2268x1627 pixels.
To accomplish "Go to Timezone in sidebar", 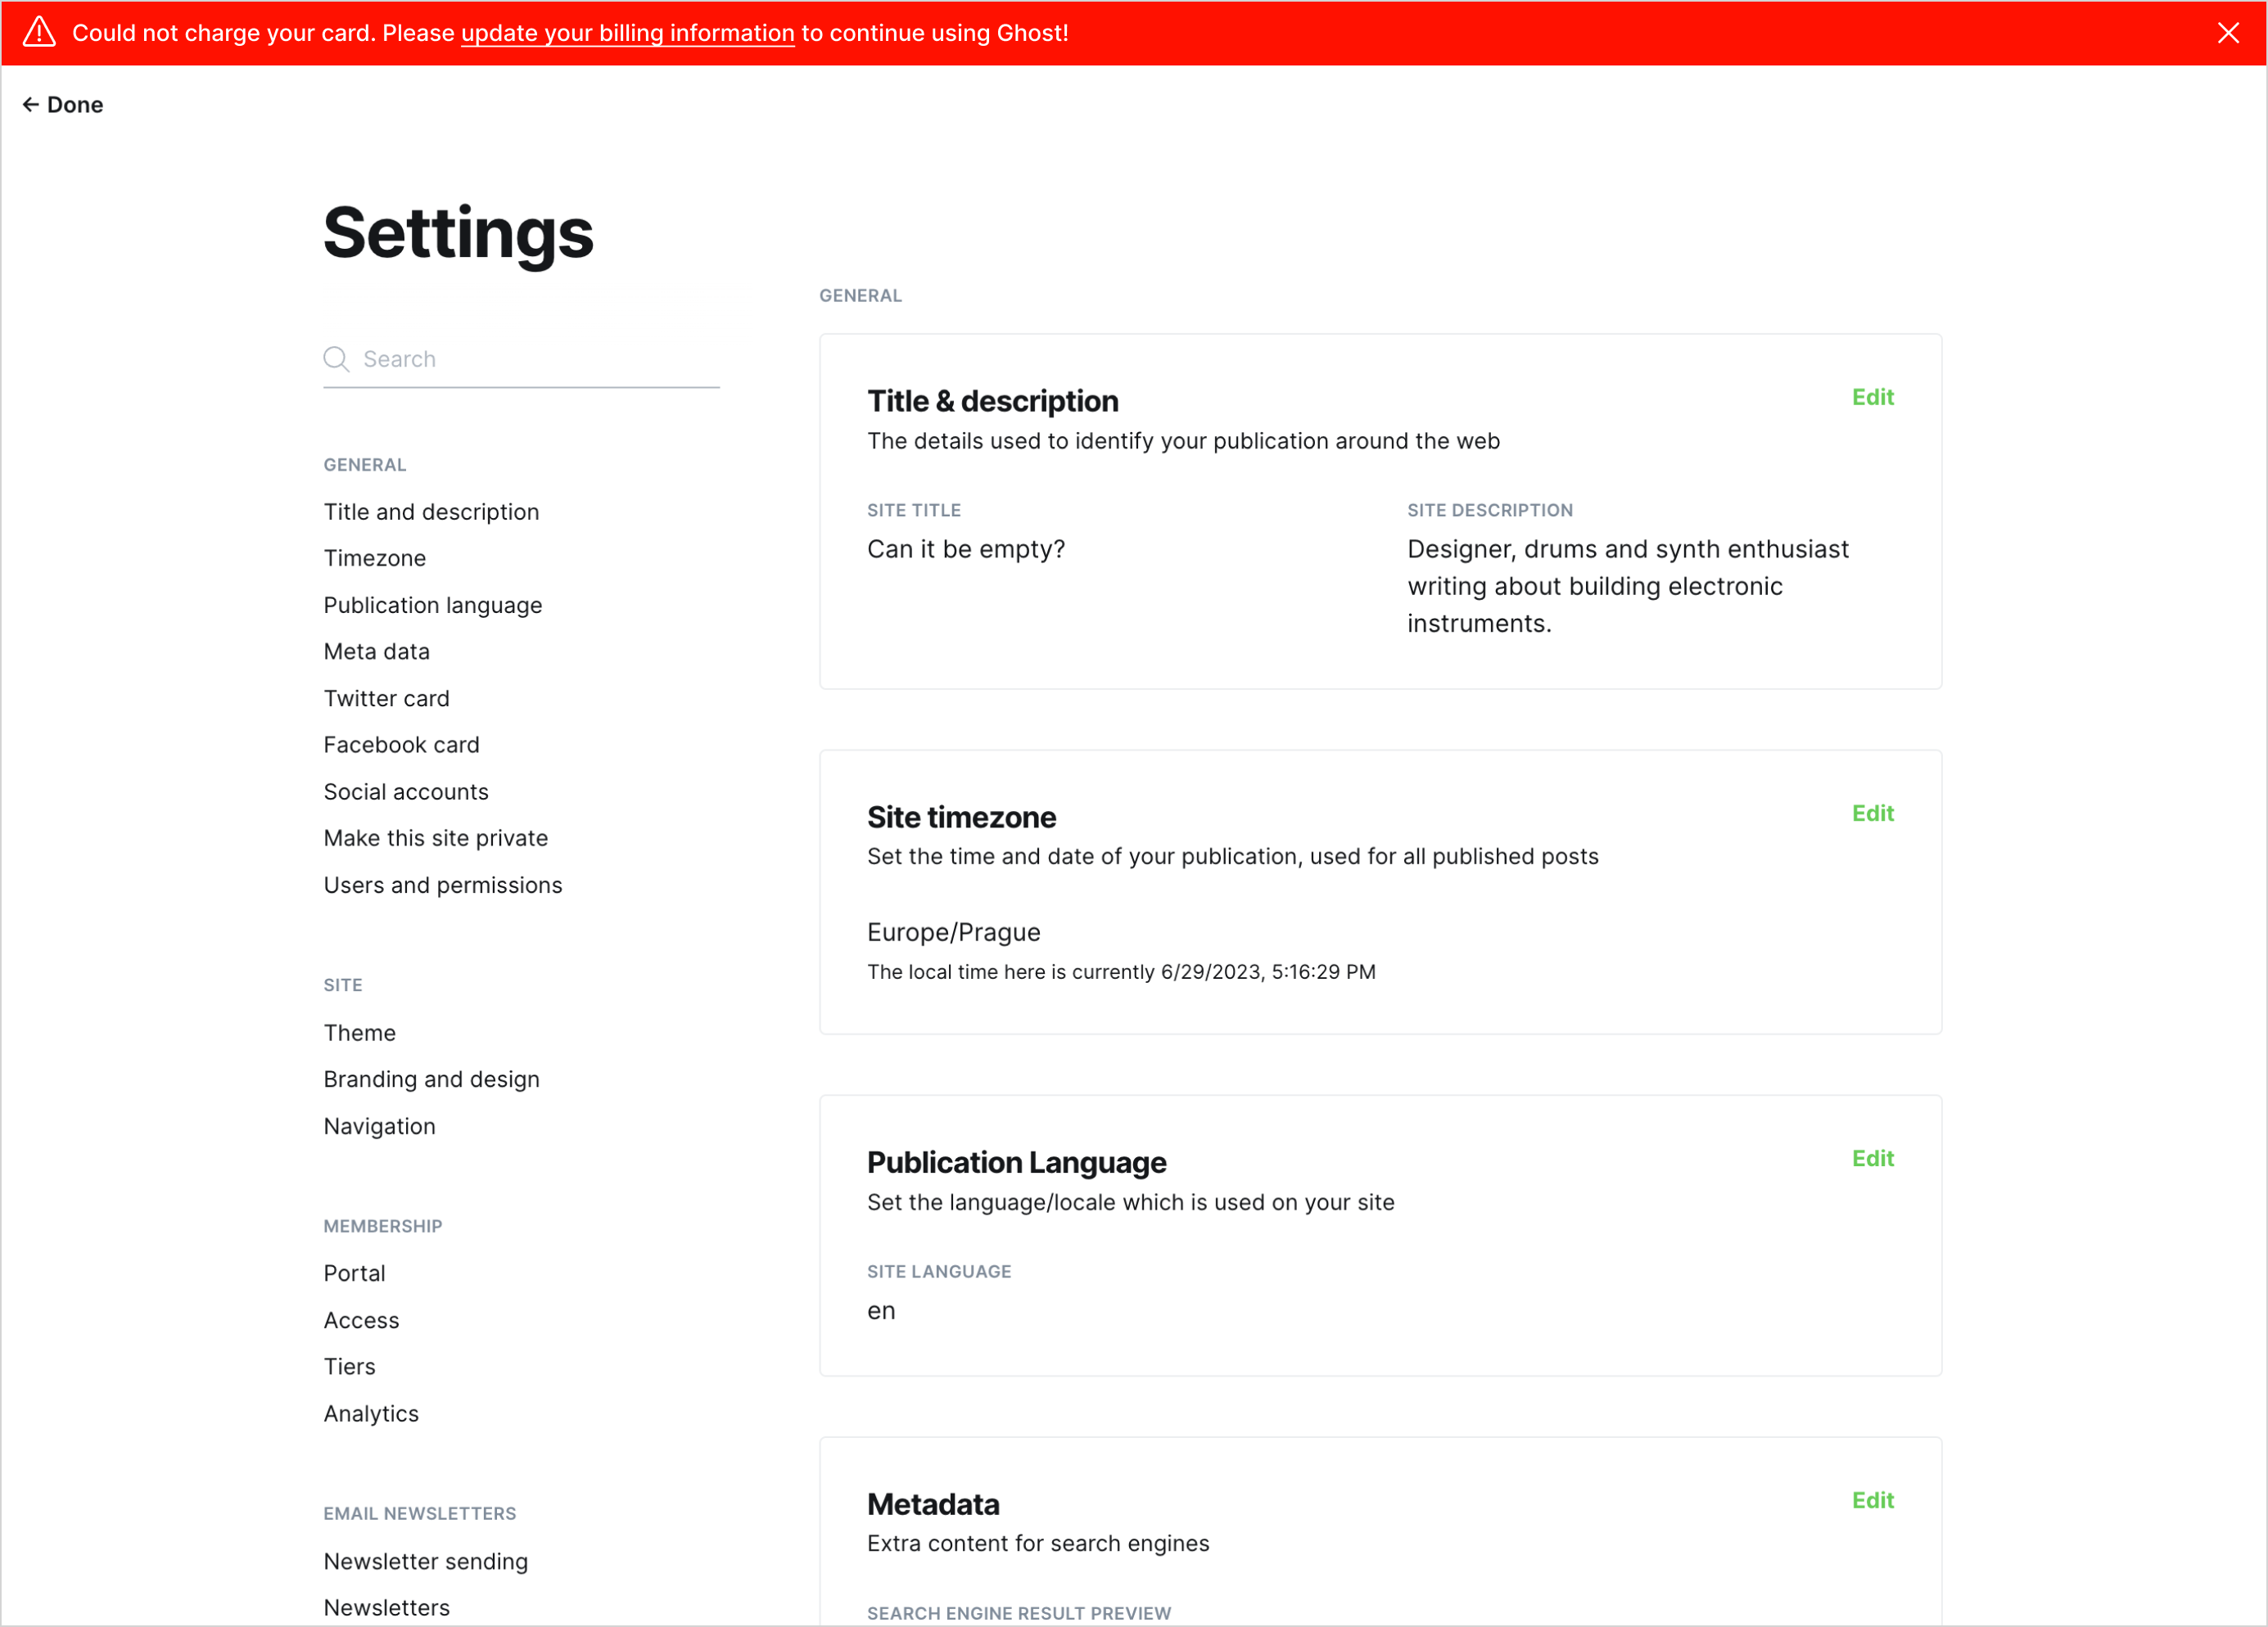I will (374, 557).
